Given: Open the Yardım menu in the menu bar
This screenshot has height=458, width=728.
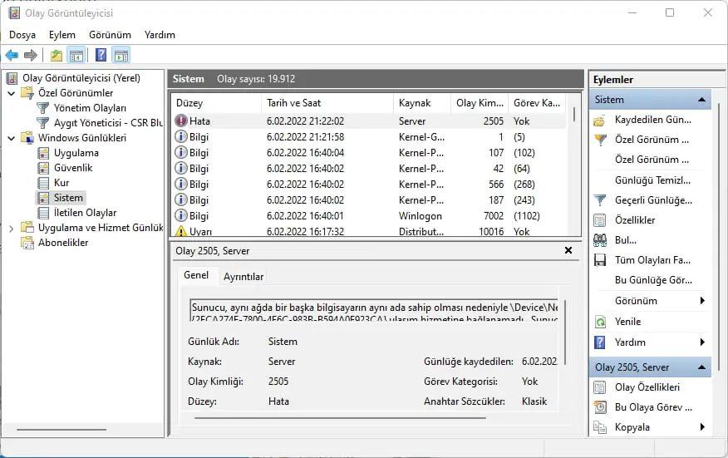Looking at the screenshot, I should click(160, 35).
